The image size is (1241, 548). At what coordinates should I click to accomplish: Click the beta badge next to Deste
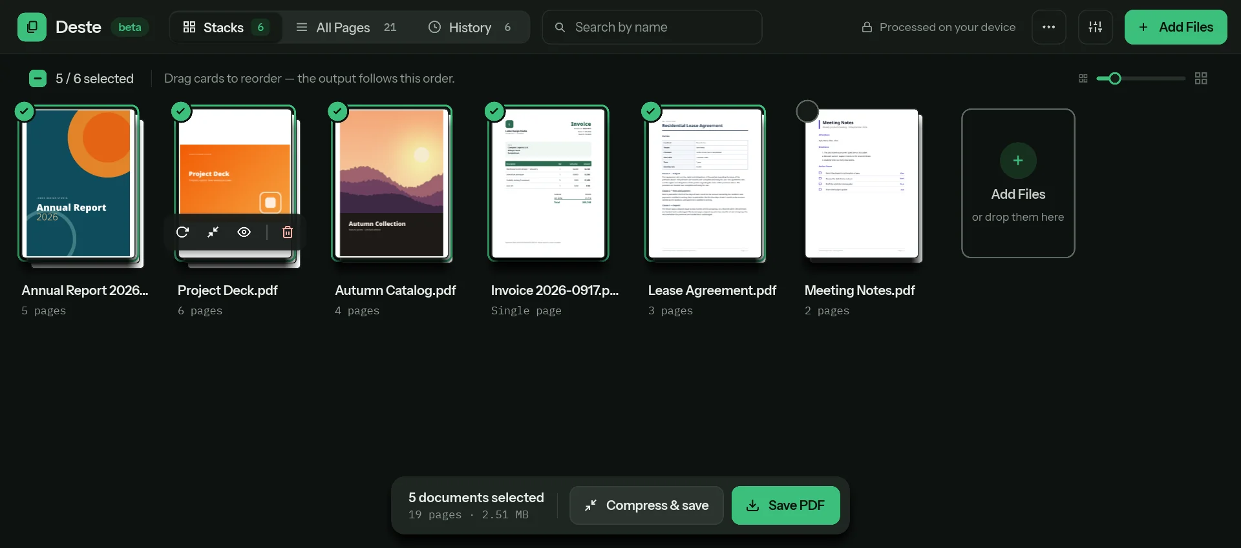pyautogui.click(x=130, y=27)
